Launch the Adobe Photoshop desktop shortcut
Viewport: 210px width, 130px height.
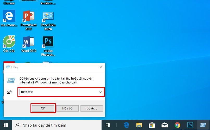(x=48, y=46)
